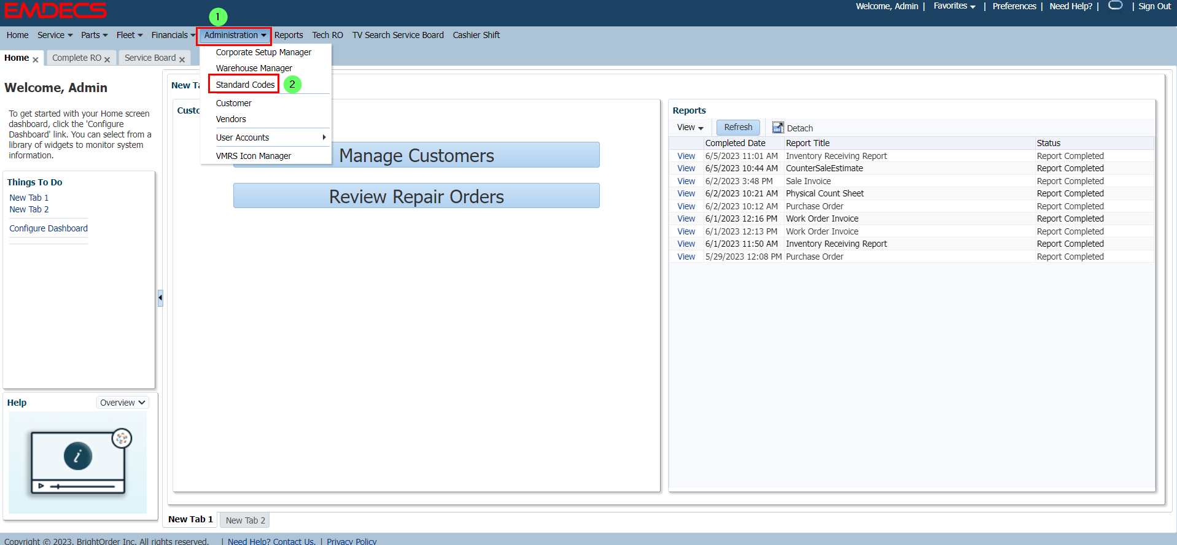The height and width of the screenshot is (545, 1177).
Task: Select Vendors menu item
Action: point(231,119)
